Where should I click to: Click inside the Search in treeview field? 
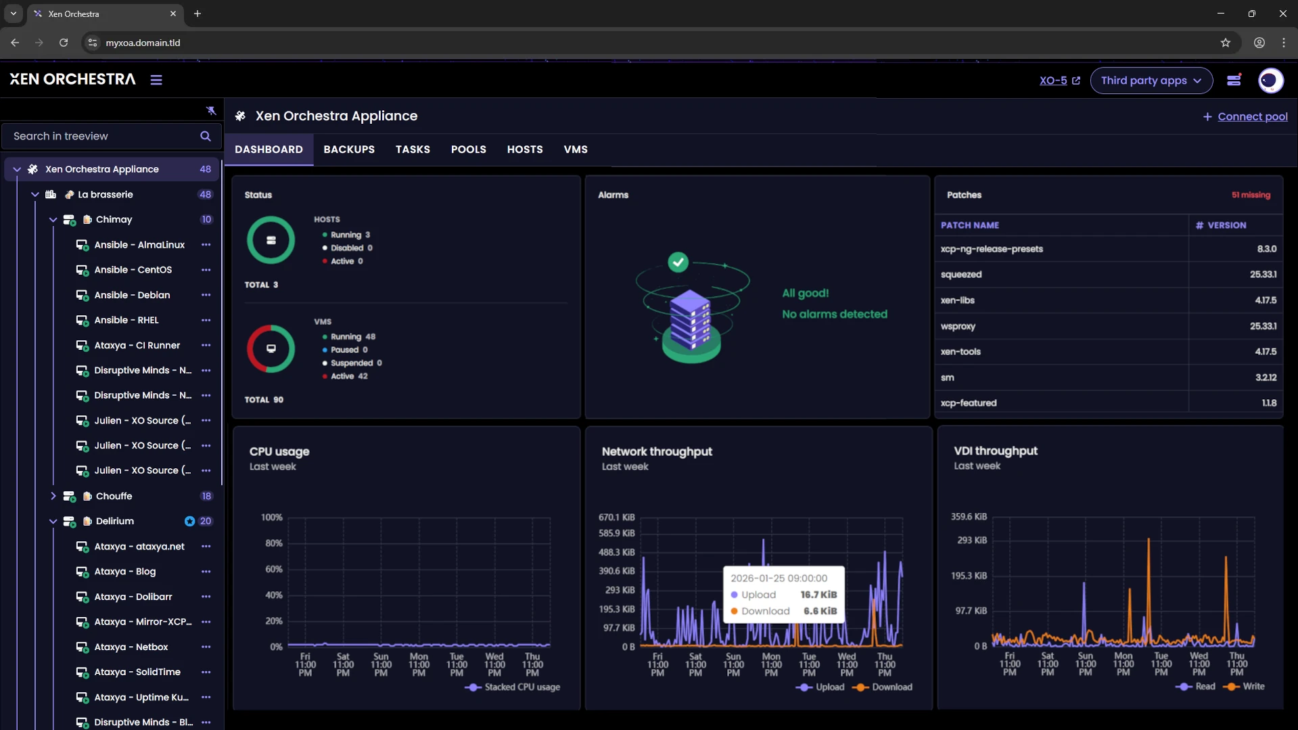pos(101,136)
